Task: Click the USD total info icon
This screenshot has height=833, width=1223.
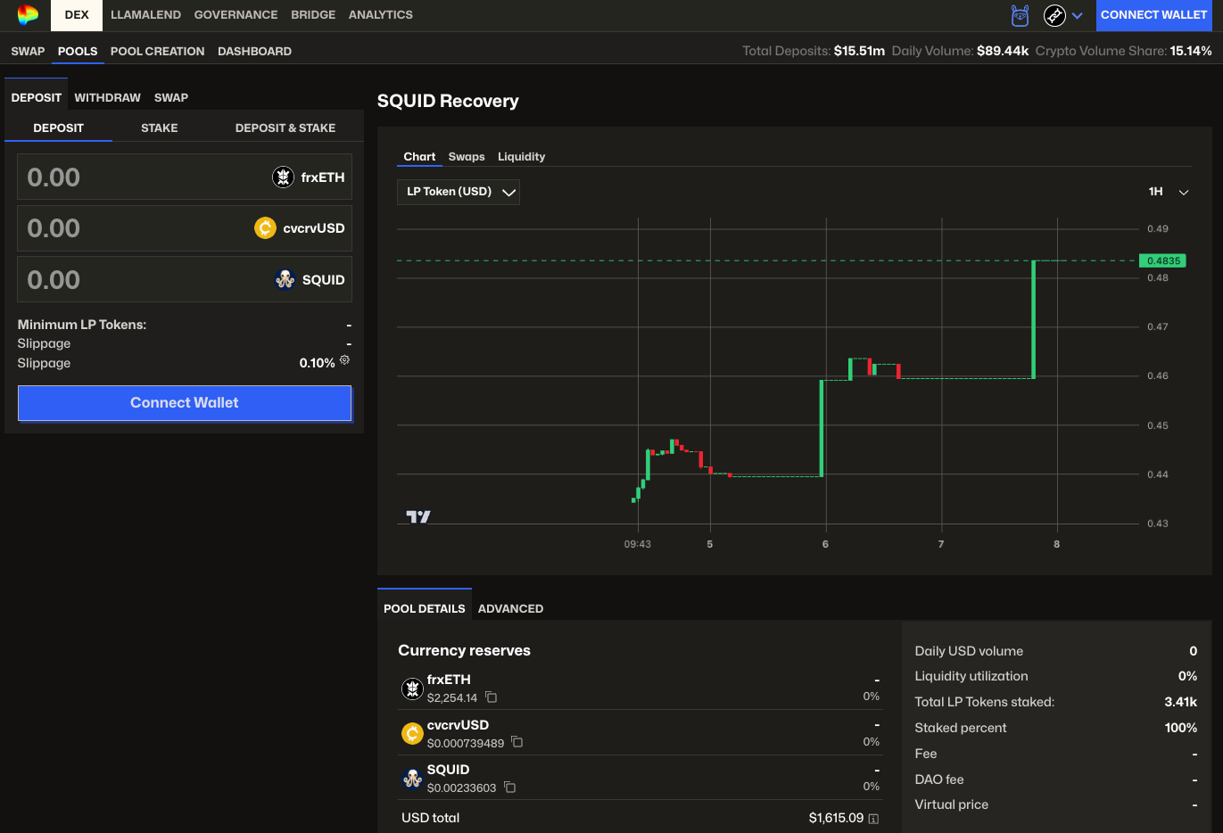Action: click(x=873, y=819)
